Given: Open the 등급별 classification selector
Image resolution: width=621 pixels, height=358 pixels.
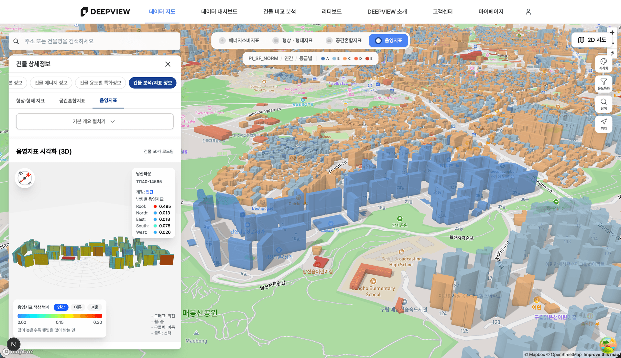Looking at the screenshot, I should 305,58.
